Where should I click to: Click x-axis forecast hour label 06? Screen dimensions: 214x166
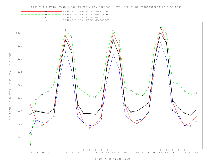coord(42,152)
